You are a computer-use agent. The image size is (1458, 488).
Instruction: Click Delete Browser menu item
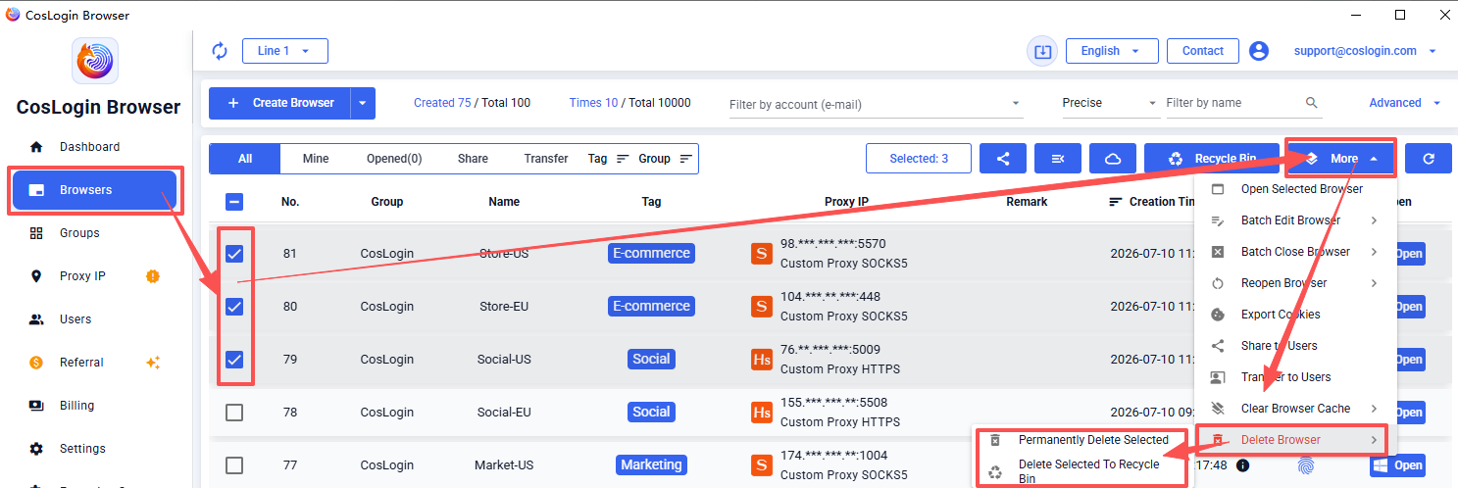point(1295,440)
